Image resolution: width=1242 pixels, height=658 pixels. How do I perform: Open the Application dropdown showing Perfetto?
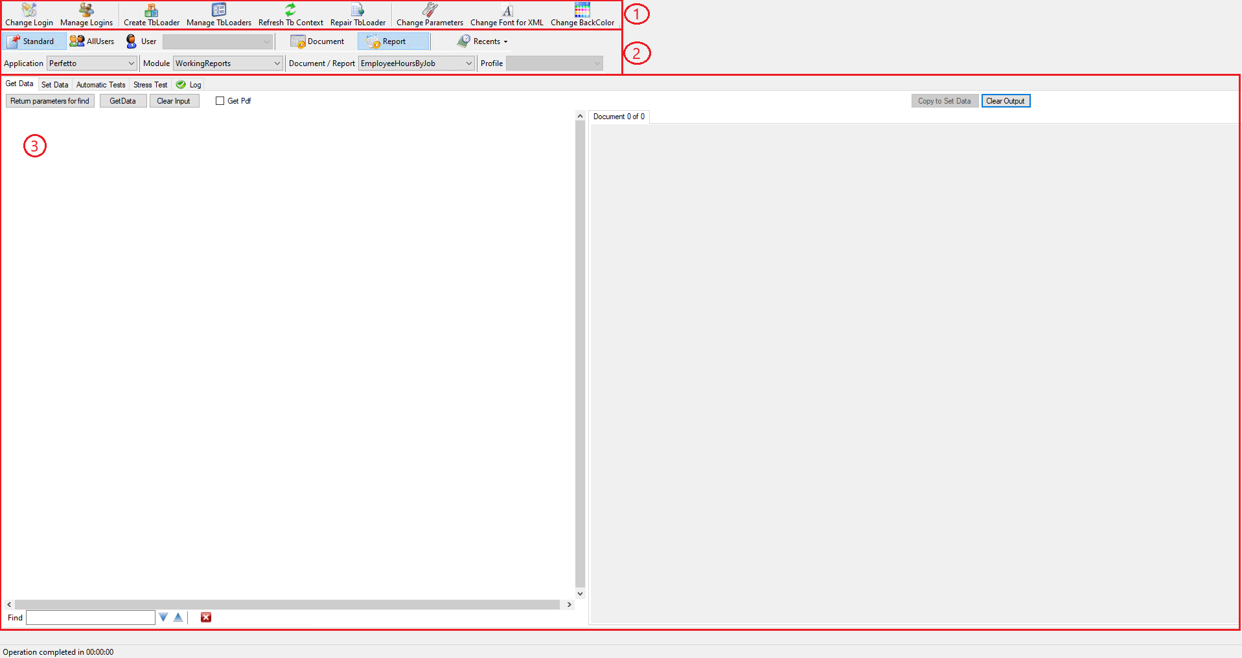pyautogui.click(x=91, y=63)
